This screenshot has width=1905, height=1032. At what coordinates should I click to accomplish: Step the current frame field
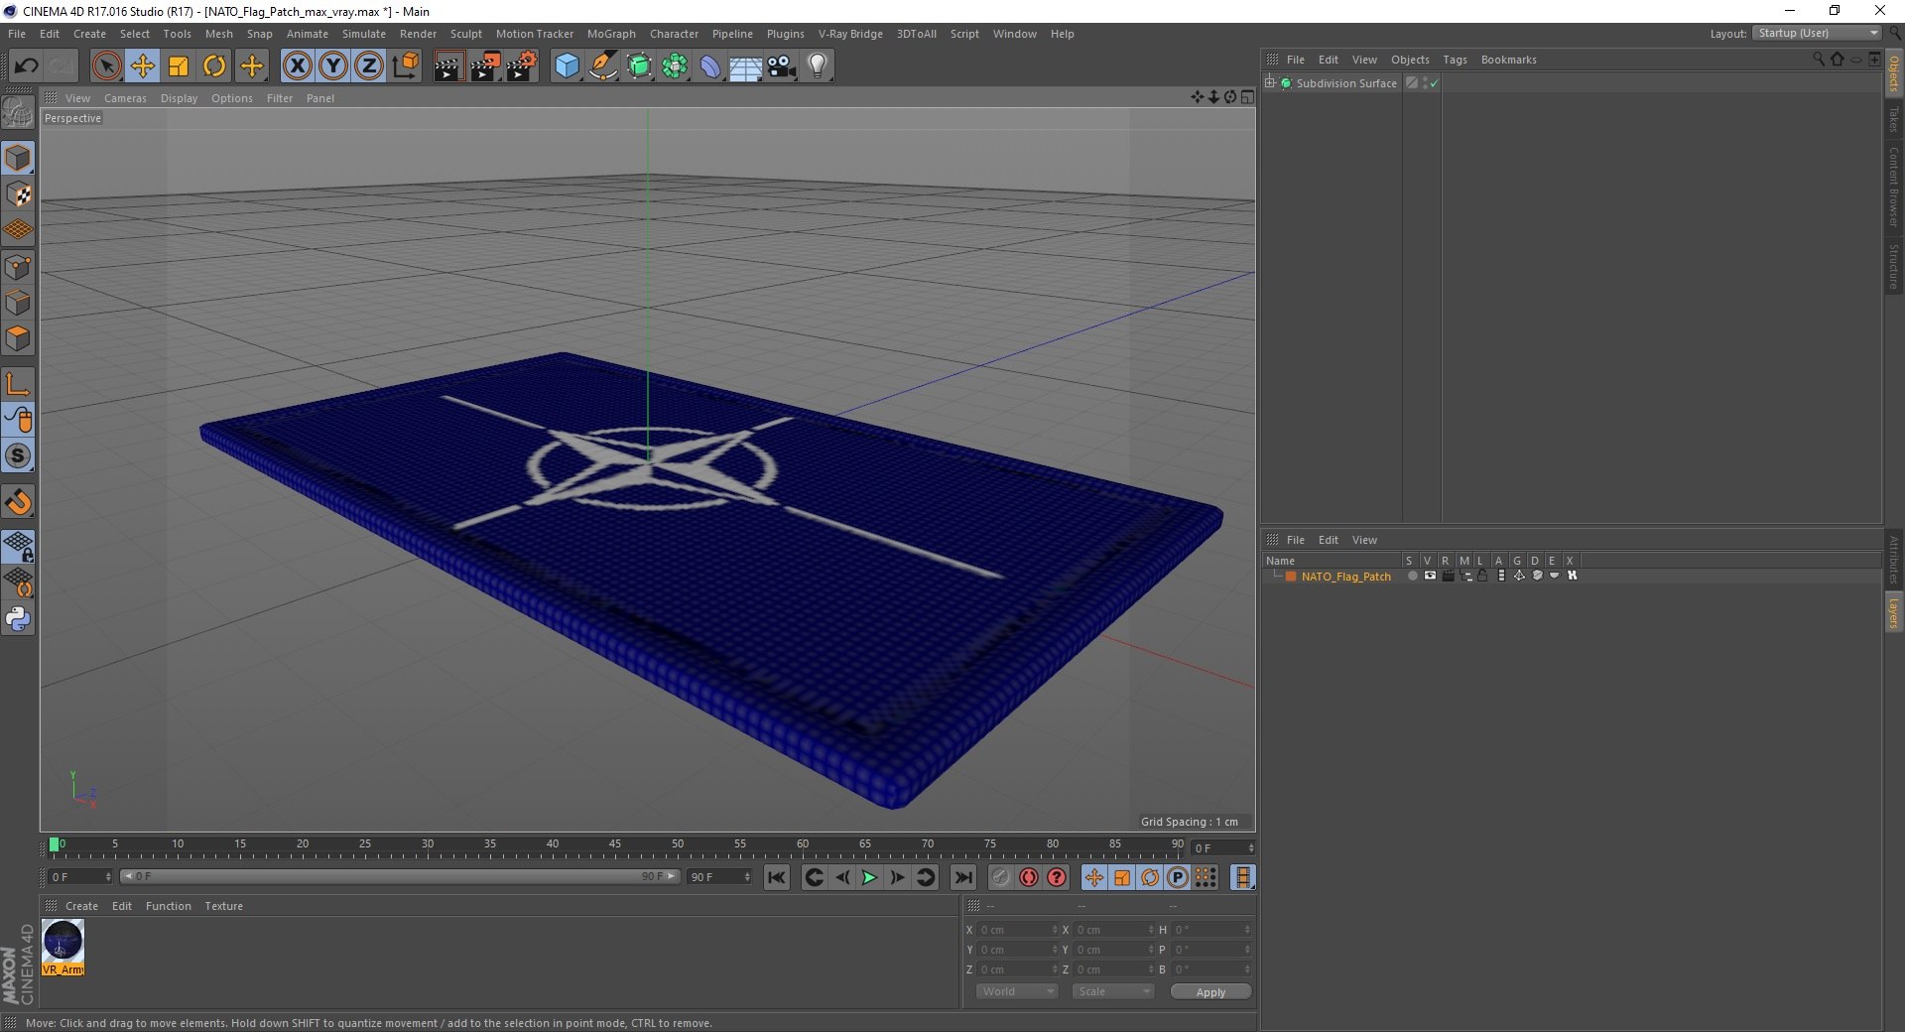[1251, 847]
